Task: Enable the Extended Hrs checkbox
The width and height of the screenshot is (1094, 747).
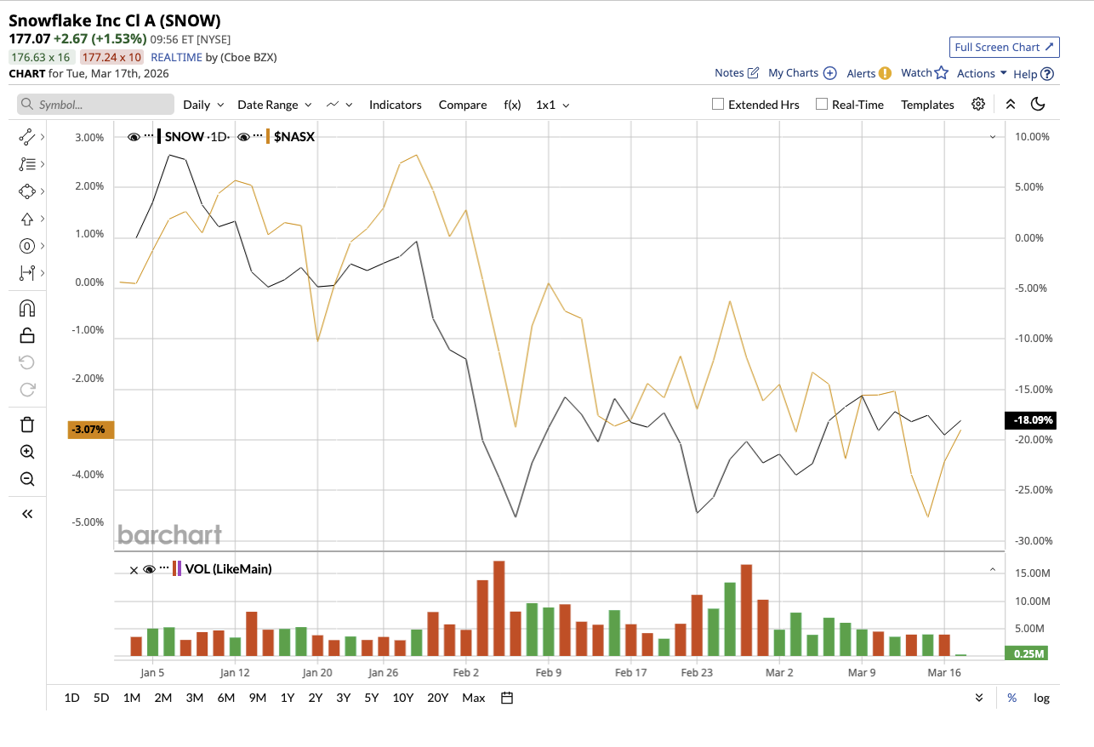Action: pyautogui.click(x=718, y=105)
